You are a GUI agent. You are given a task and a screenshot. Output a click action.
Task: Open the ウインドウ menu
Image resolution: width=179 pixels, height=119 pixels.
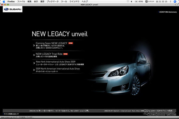point(74,1)
